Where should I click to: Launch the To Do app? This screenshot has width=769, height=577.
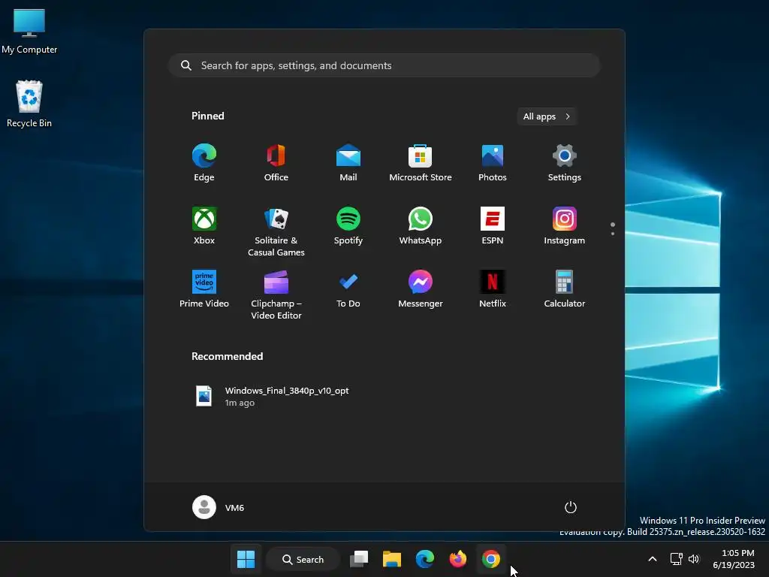tap(348, 289)
